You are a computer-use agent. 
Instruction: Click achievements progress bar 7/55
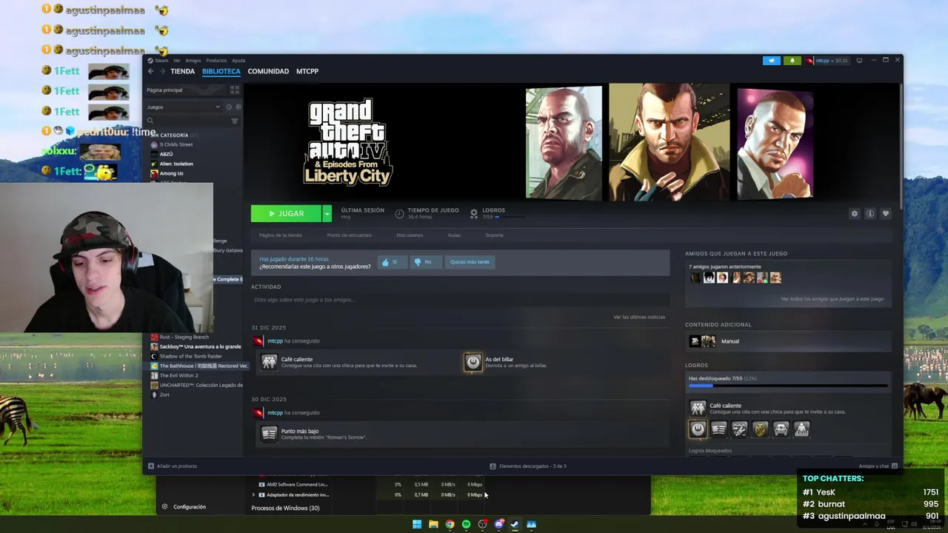coord(788,386)
